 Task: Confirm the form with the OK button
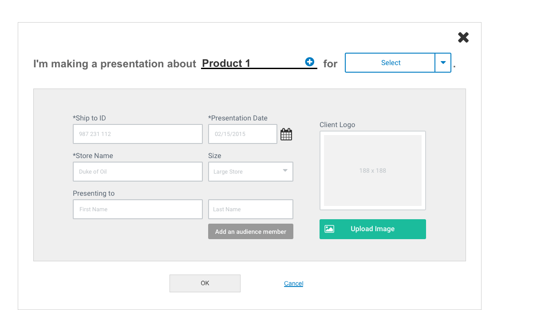point(205,283)
